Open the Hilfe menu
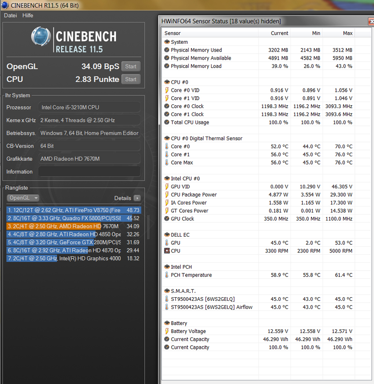374x384 pixels. (x=28, y=15)
